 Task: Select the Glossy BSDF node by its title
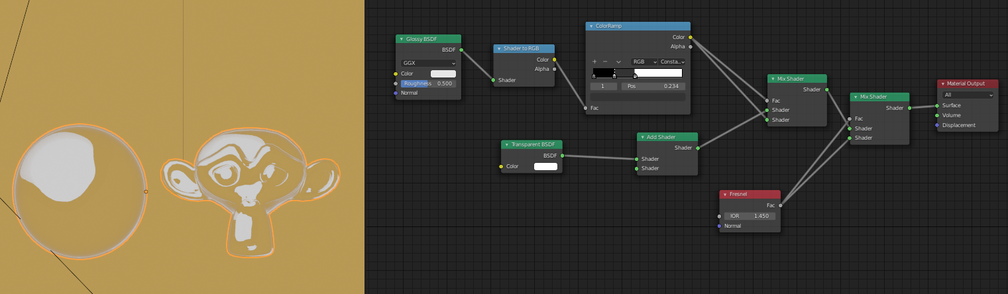421,39
